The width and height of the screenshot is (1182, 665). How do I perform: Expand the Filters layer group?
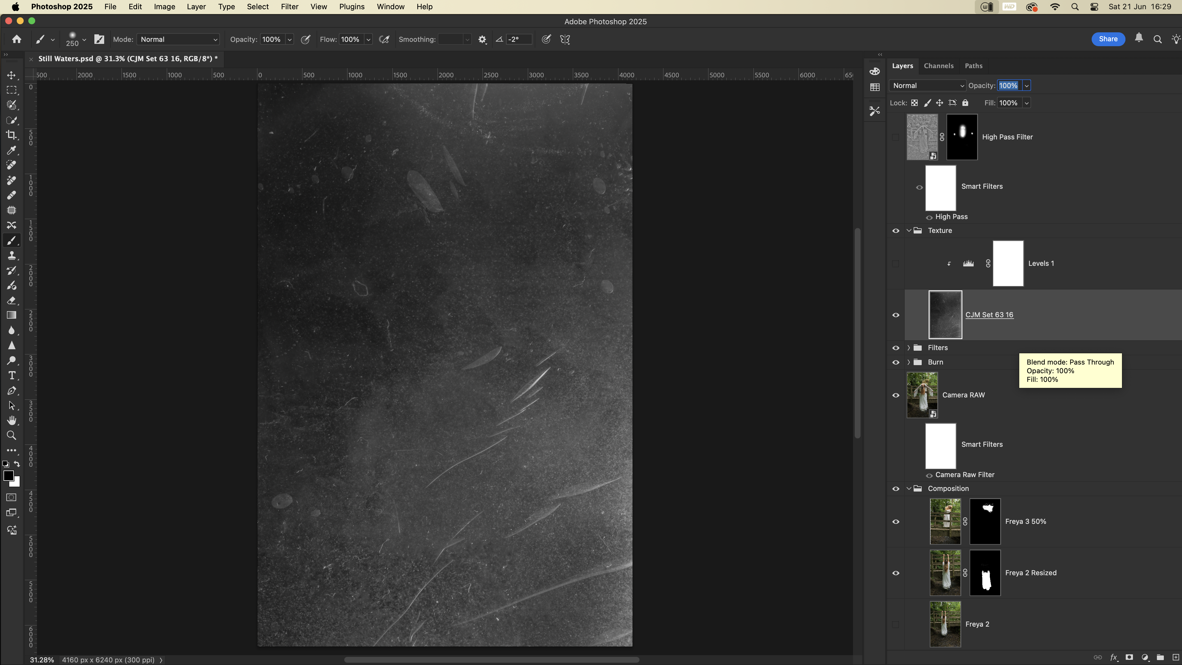pyautogui.click(x=908, y=348)
